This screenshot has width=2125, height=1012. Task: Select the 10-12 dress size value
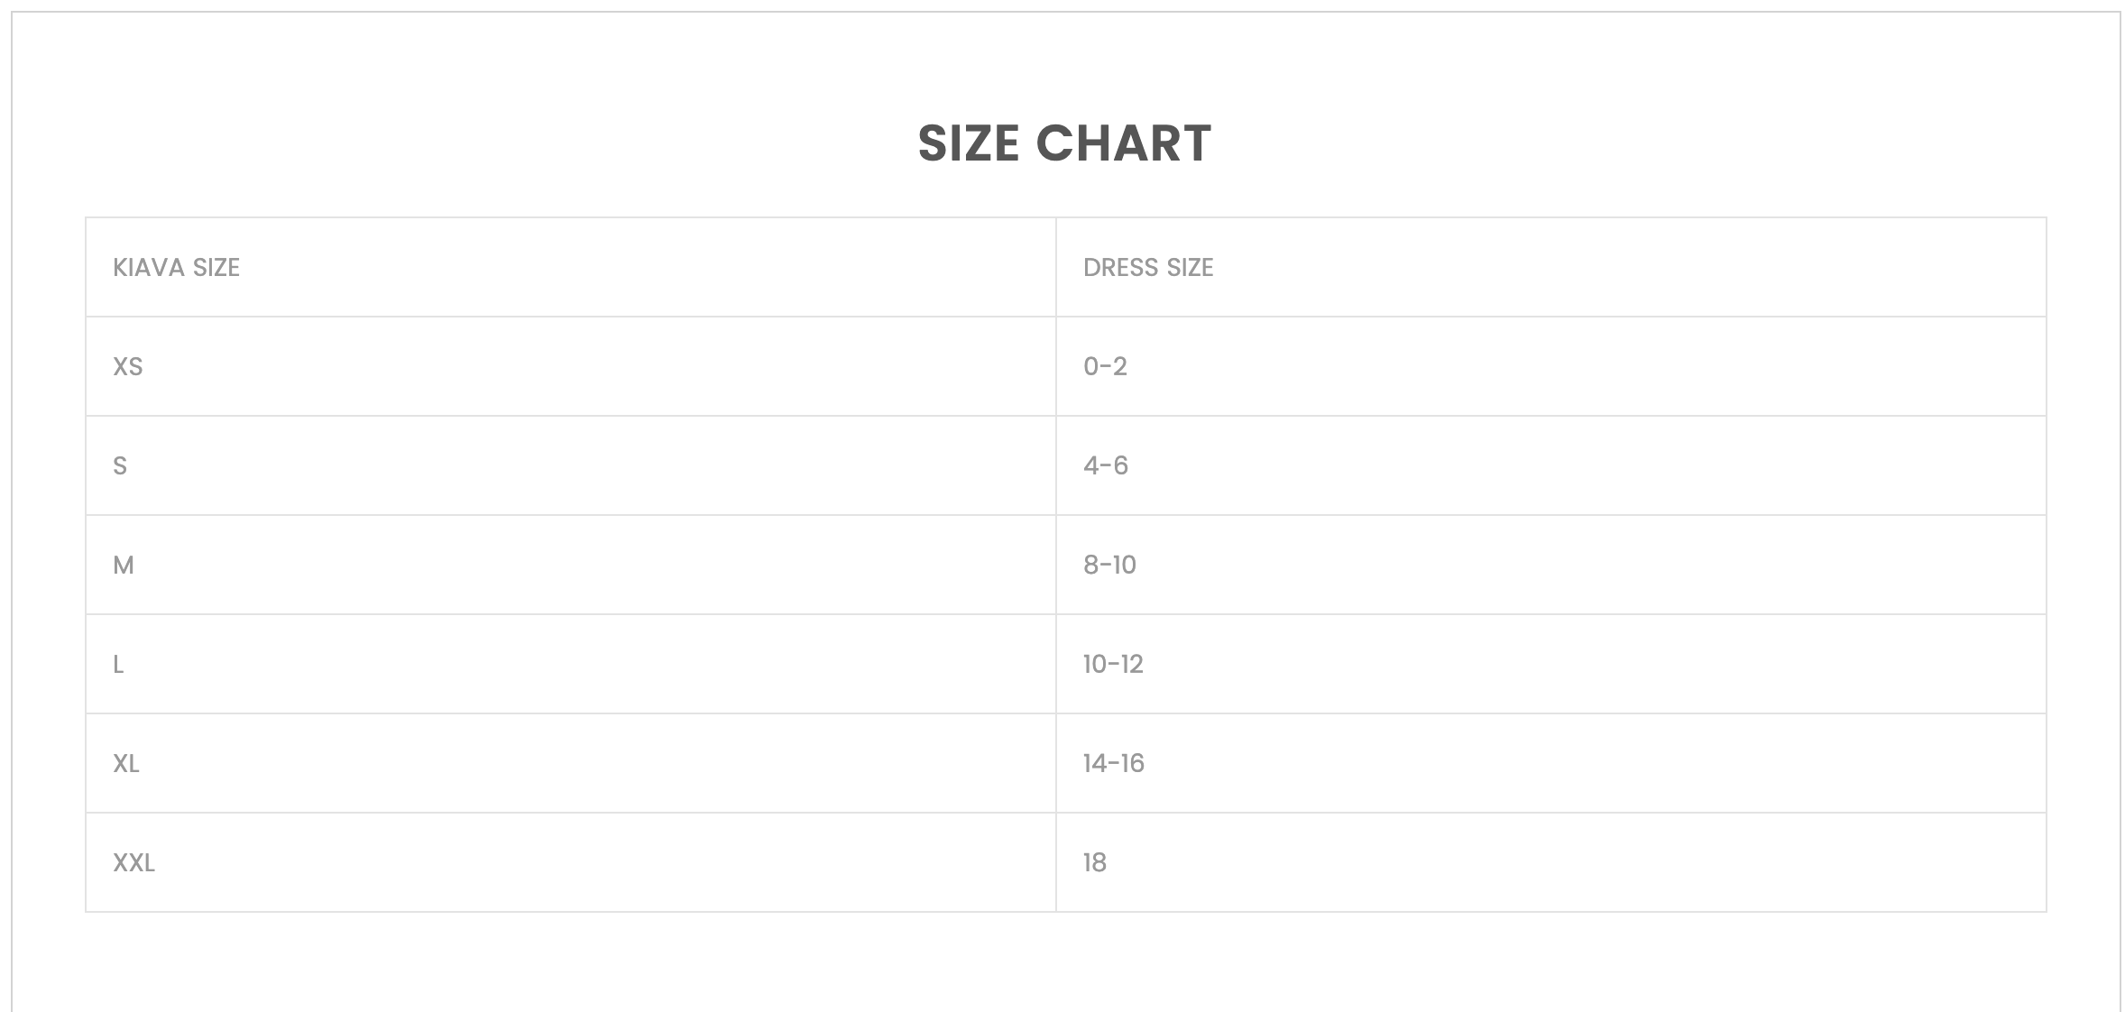[x=1113, y=665]
